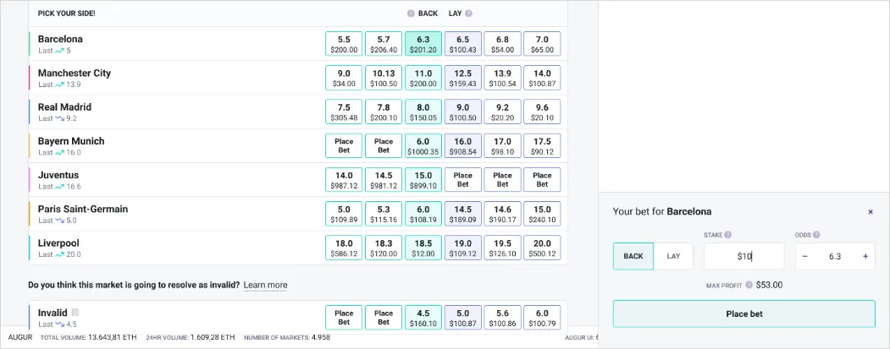Select Liverpool back odds 18.5
The width and height of the screenshot is (890, 349).
(423, 248)
